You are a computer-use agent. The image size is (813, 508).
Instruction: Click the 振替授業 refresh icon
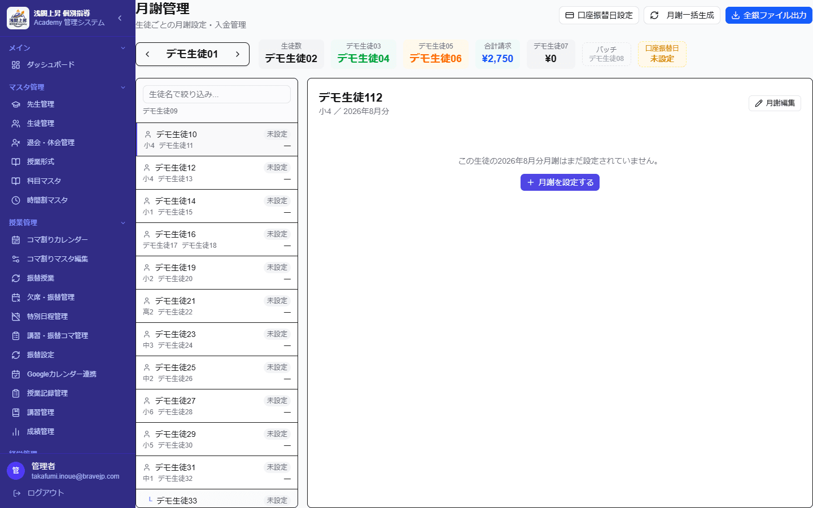pos(16,278)
